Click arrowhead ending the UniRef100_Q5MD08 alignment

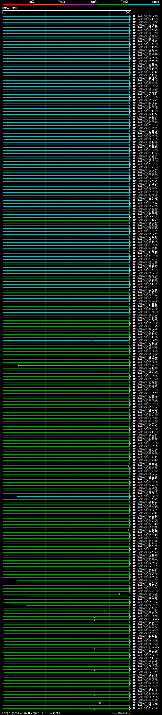pos(119,594)
